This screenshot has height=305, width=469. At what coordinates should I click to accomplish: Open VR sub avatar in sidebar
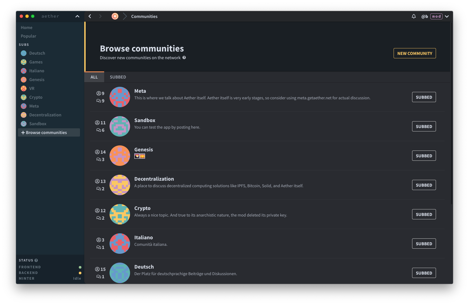coord(24,88)
